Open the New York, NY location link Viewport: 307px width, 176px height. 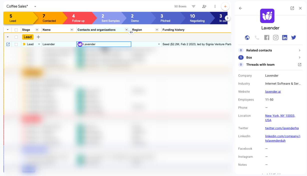tap(280, 116)
